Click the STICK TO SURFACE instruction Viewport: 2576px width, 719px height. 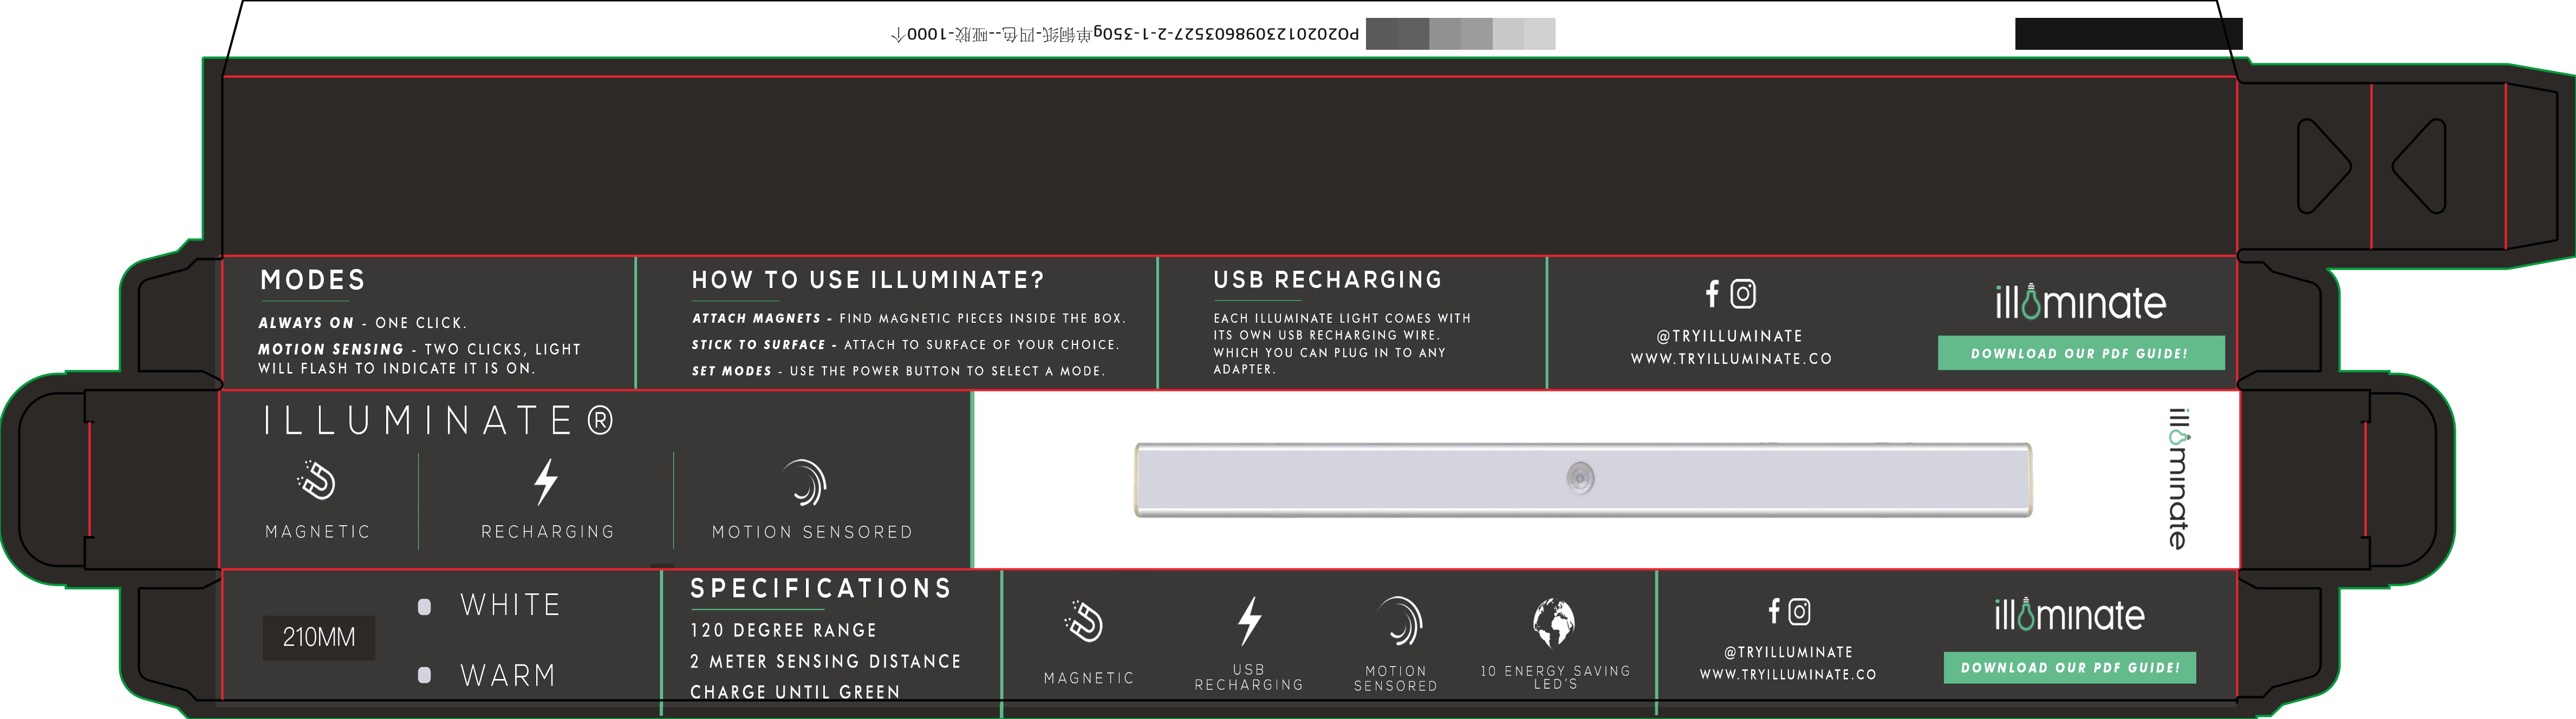(x=905, y=345)
